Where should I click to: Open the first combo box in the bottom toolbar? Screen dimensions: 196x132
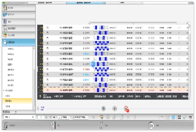coord(64,117)
